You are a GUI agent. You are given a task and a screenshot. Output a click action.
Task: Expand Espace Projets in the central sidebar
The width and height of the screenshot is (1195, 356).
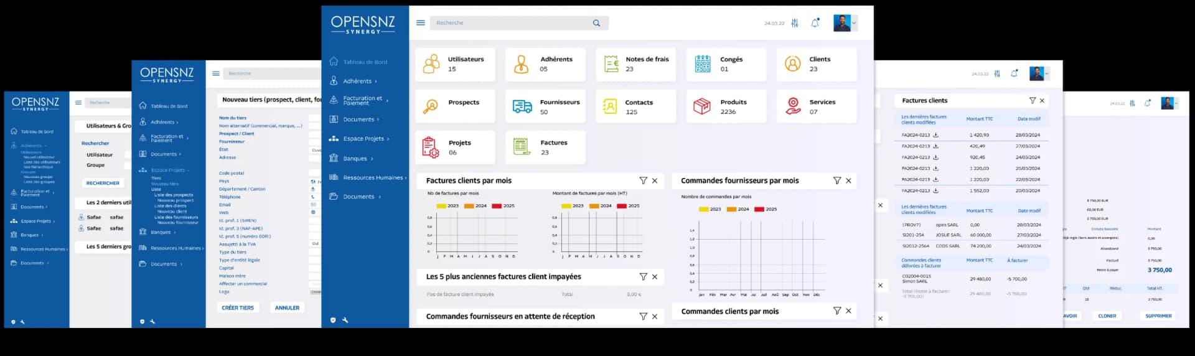click(x=363, y=139)
